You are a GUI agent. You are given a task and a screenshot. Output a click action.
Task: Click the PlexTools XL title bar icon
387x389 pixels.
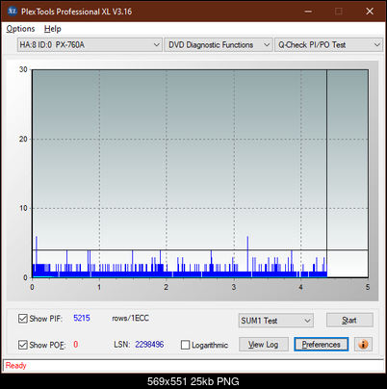pyautogui.click(x=13, y=12)
